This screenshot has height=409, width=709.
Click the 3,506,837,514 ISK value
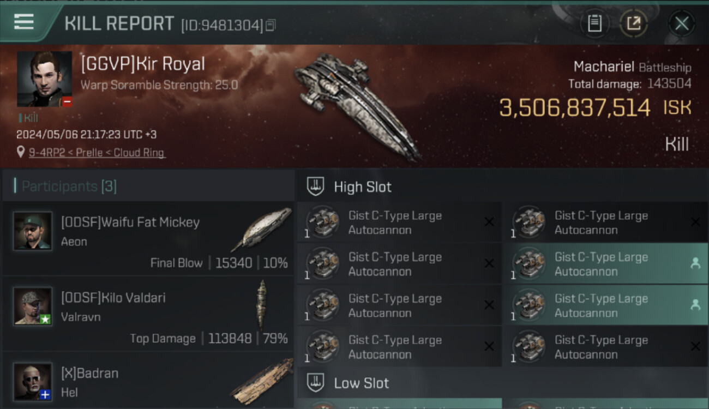pyautogui.click(x=574, y=107)
